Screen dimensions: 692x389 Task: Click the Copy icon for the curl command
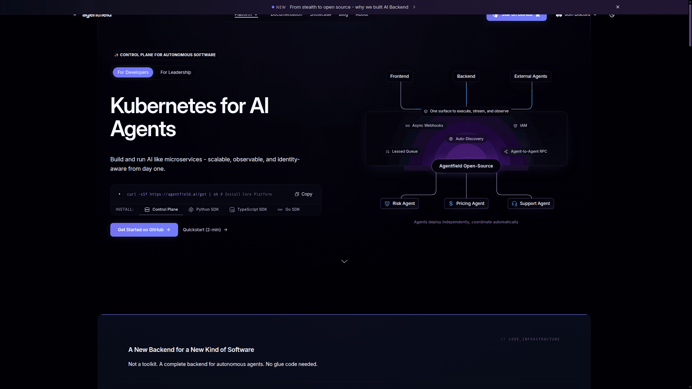(x=297, y=194)
